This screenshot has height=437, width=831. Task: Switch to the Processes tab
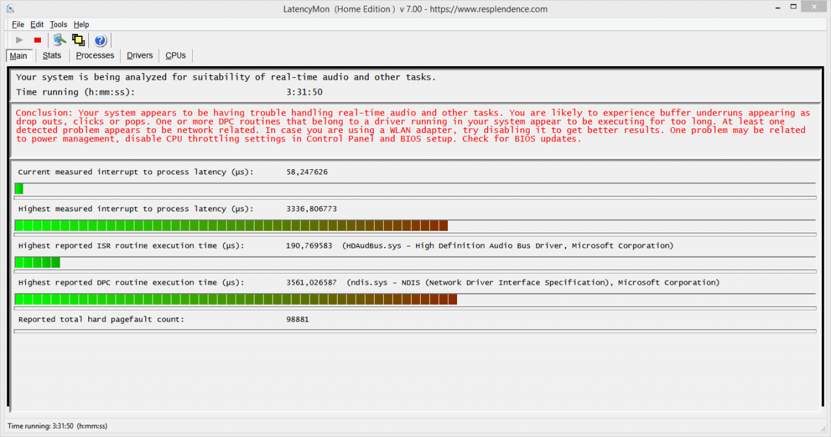click(x=95, y=56)
